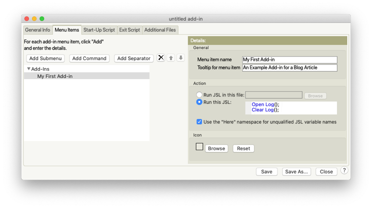Click the help question mark icon
Image resolution: width=372 pixels, height=208 pixels.
344,170
